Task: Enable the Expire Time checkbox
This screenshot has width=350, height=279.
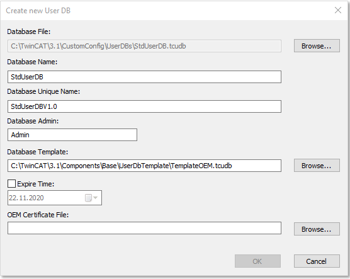Action: (x=11, y=184)
